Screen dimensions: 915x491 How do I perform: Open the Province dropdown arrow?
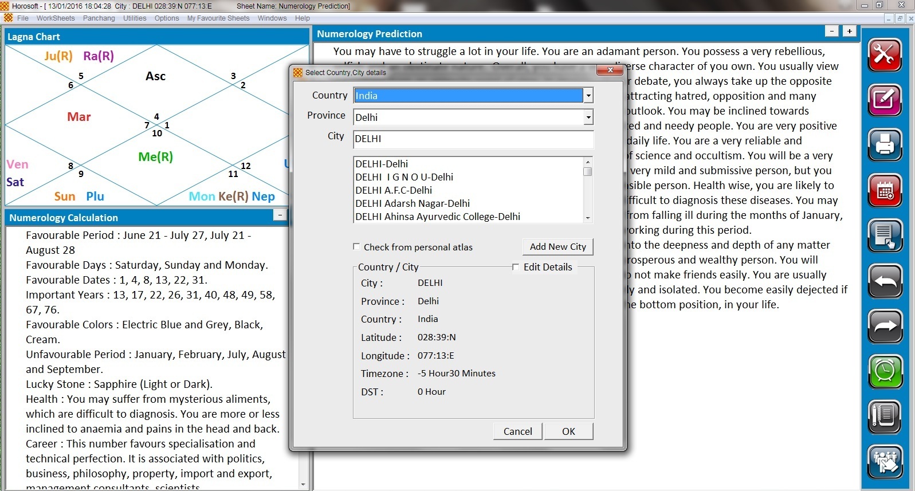point(588,117)
